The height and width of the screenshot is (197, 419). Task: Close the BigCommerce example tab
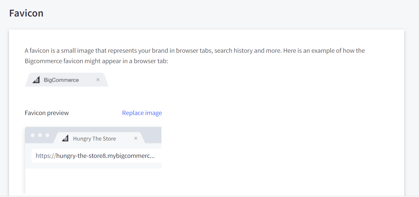[98, 80]
